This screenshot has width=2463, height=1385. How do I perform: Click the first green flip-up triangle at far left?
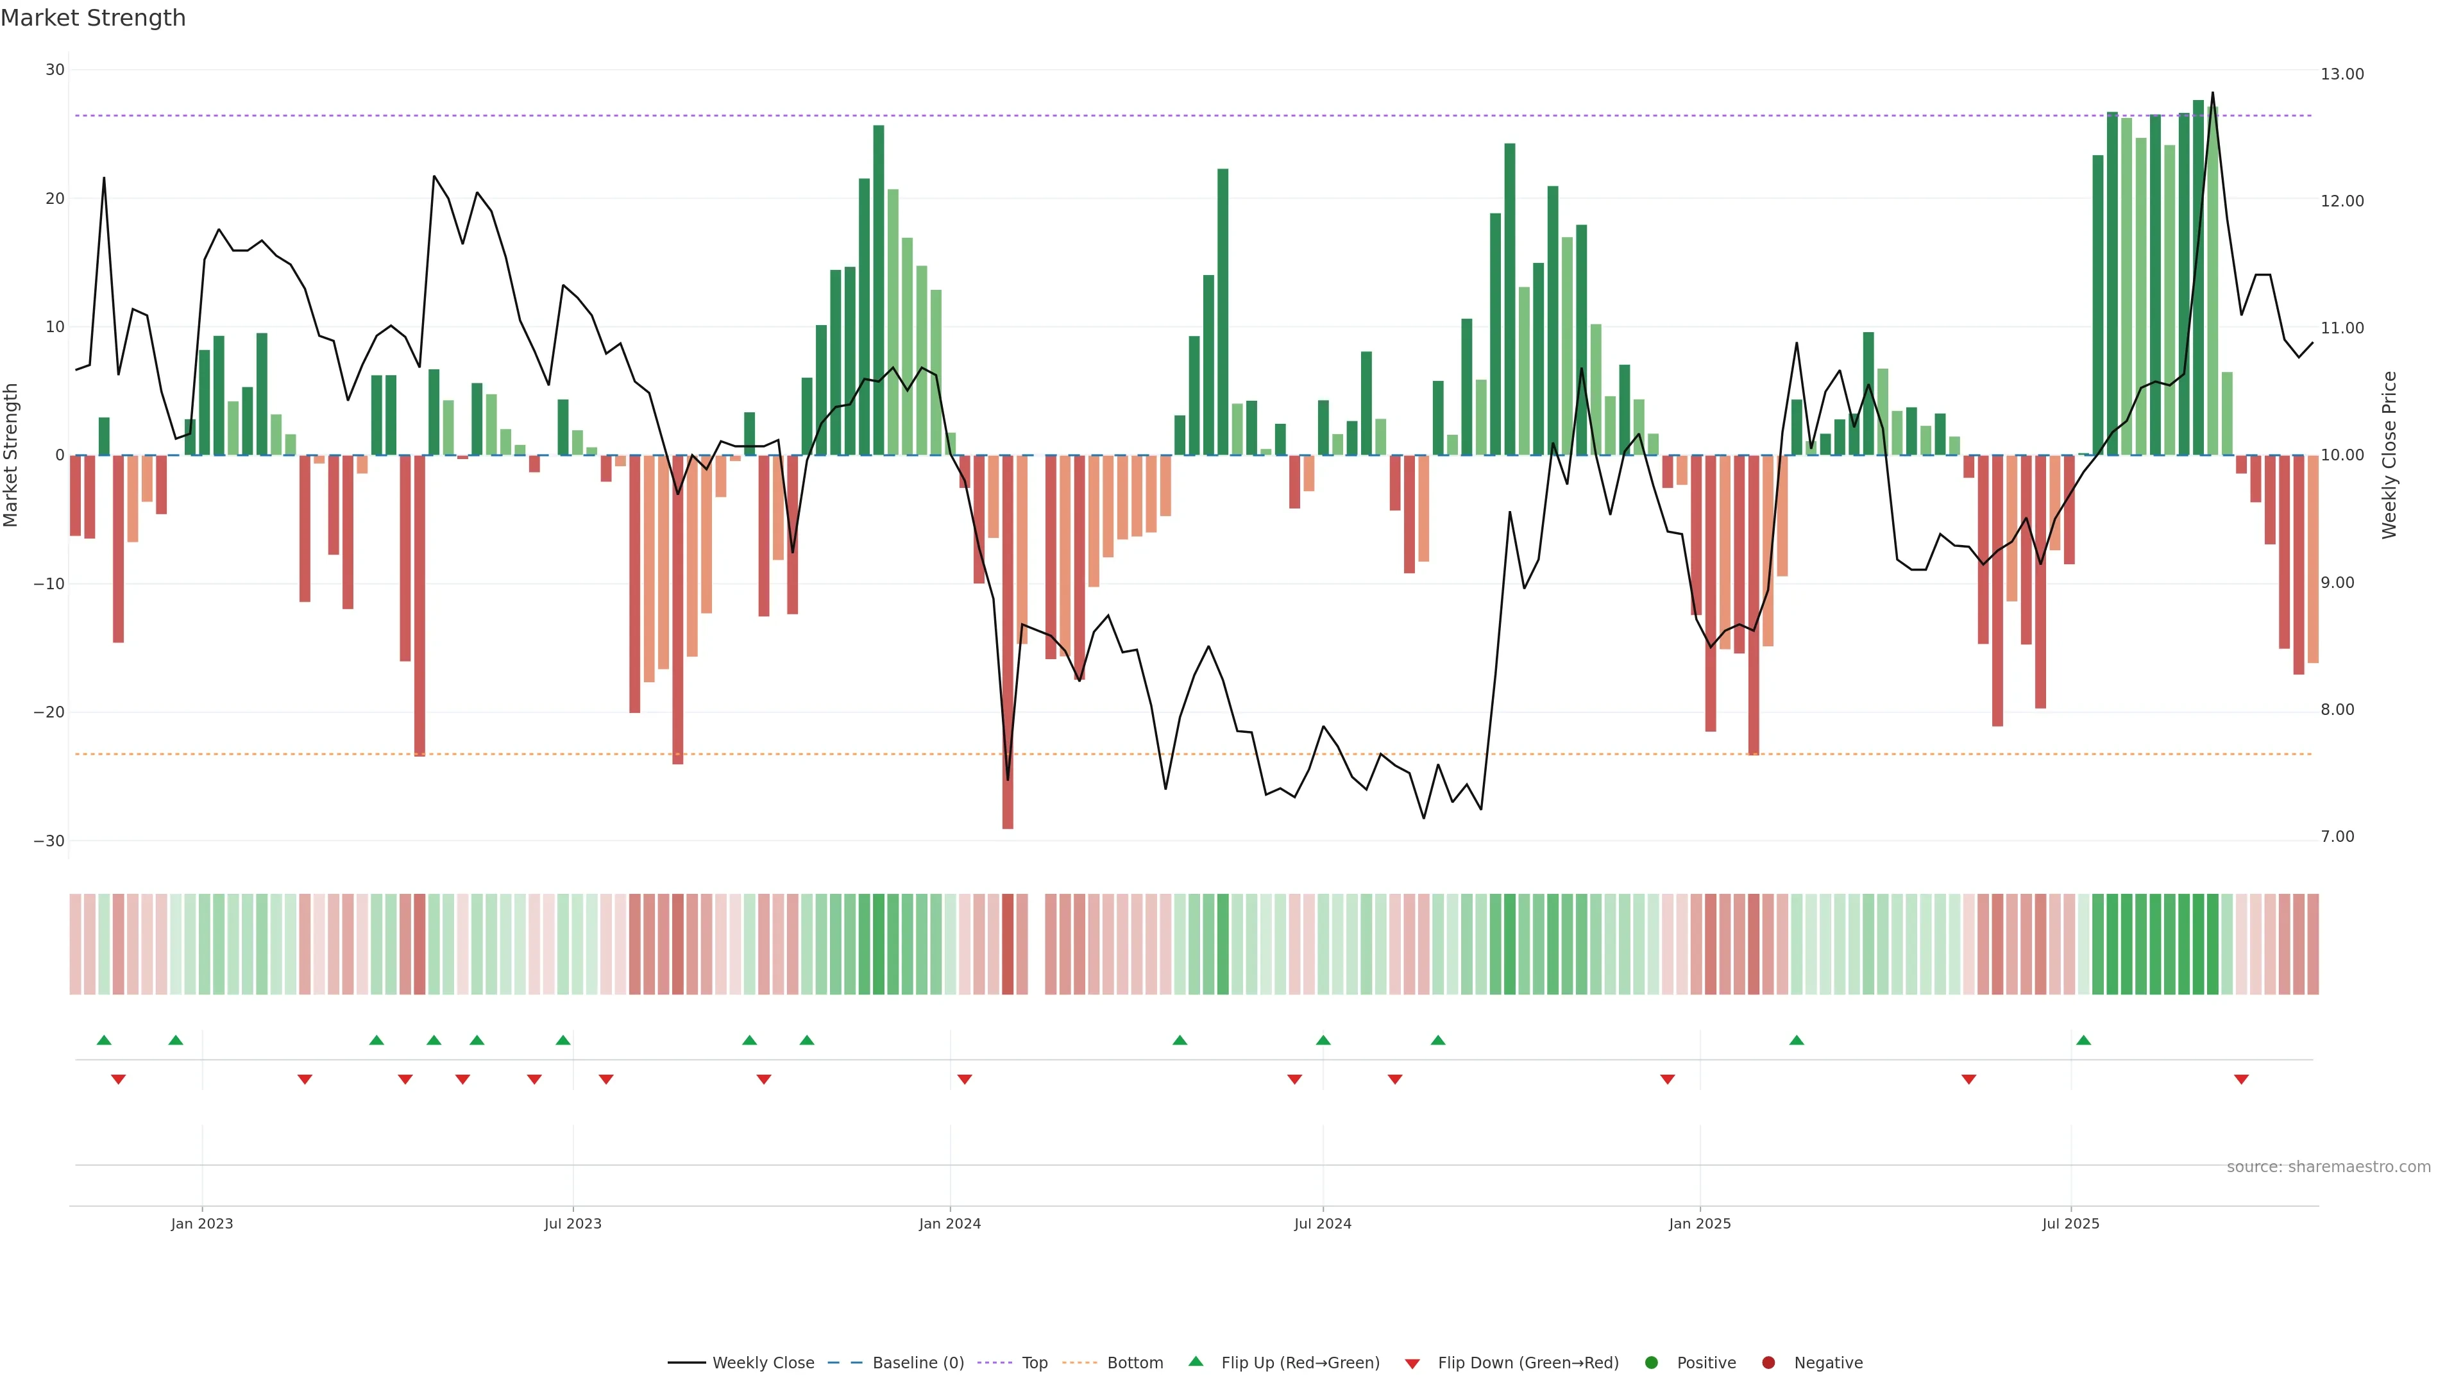coord(104,1040)
